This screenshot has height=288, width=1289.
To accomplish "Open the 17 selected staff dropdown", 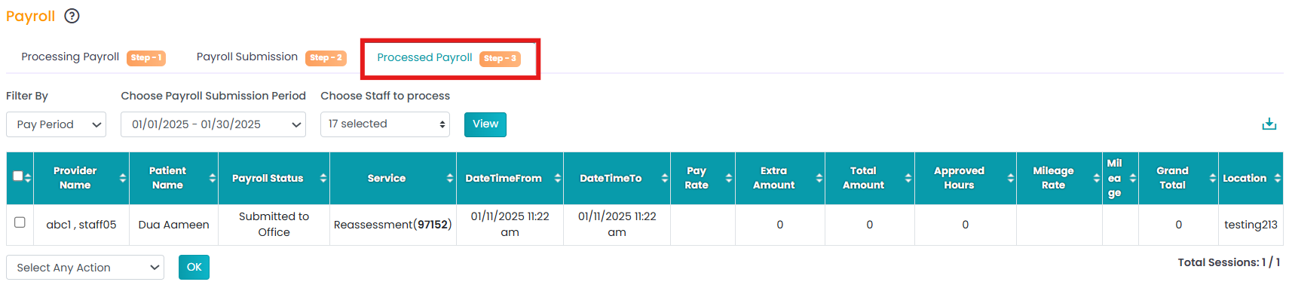I will click(x=385, y=124).
